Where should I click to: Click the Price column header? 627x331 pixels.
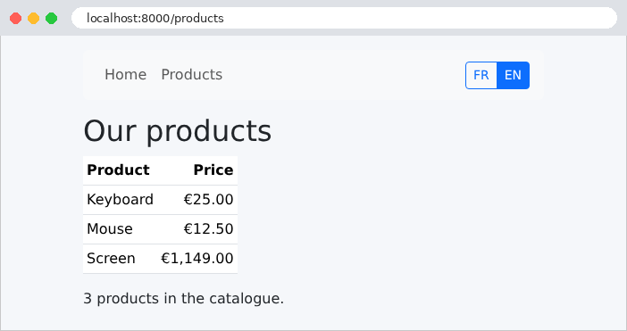(x=213, y=170)
